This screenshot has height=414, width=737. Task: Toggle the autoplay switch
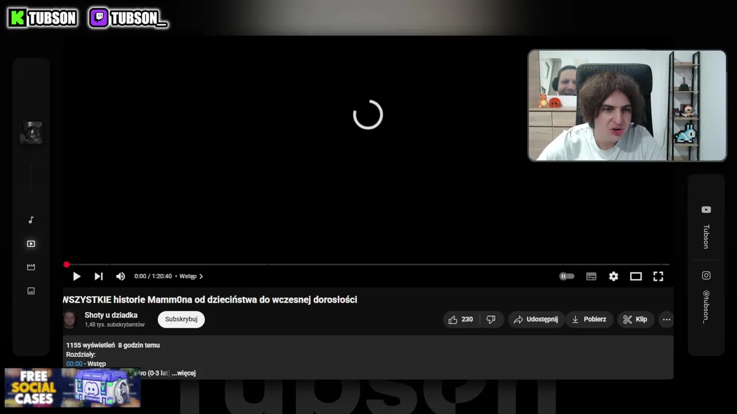(567, 277)
